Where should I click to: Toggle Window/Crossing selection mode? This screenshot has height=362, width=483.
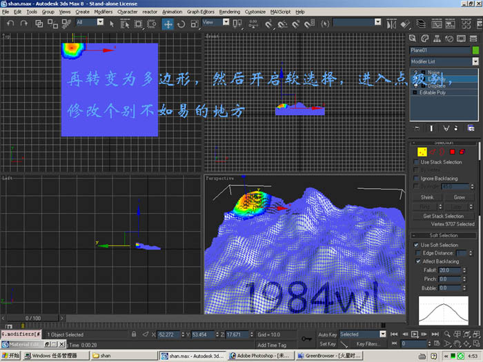click(152, 23)
